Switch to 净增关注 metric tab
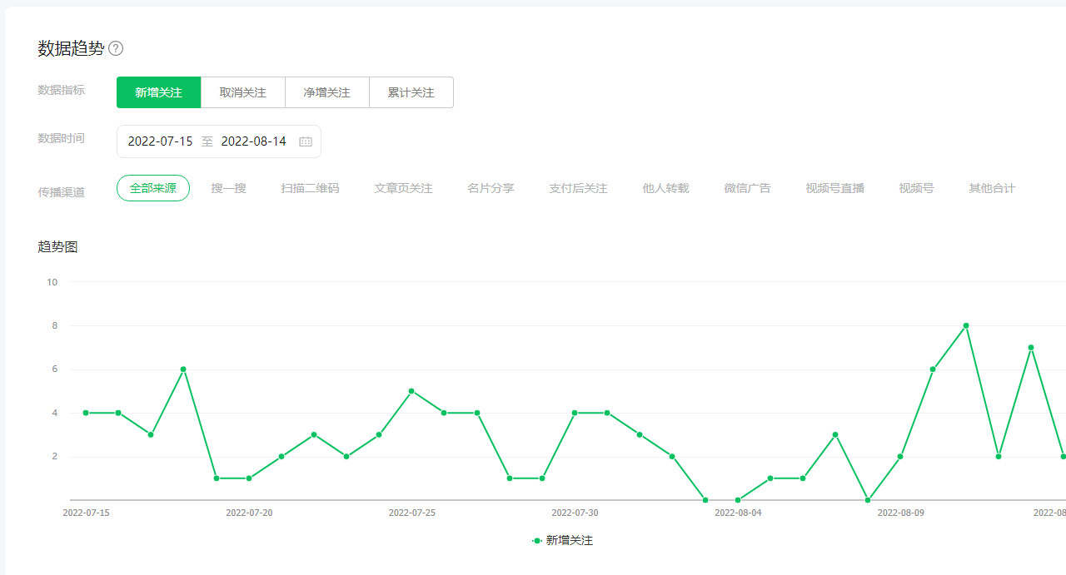The image size is (1066, 575). pos(327,92)
